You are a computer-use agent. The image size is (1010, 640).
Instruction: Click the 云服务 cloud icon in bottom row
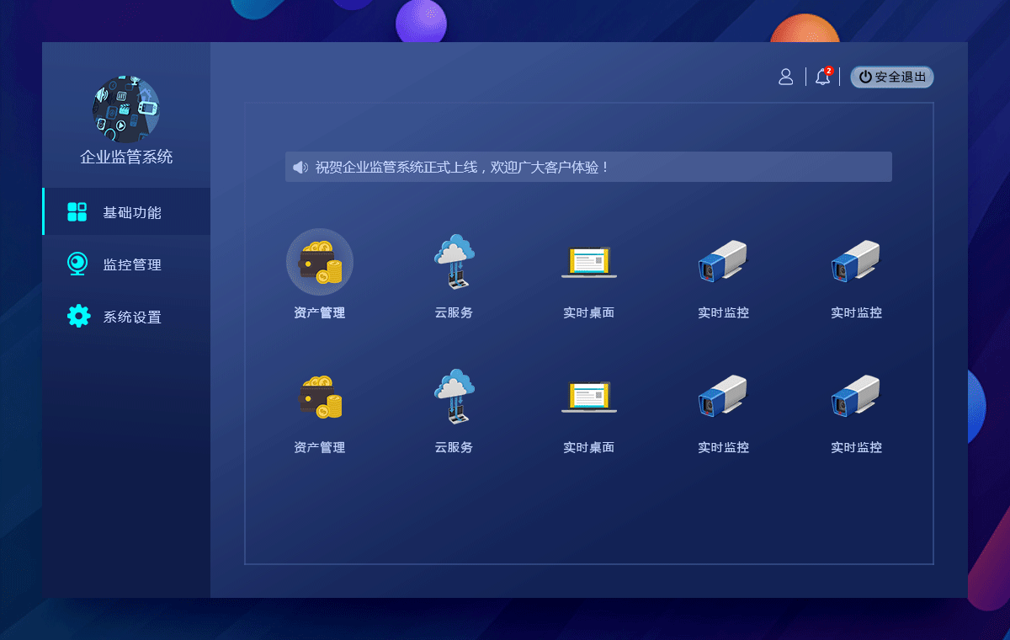point(454,396)
